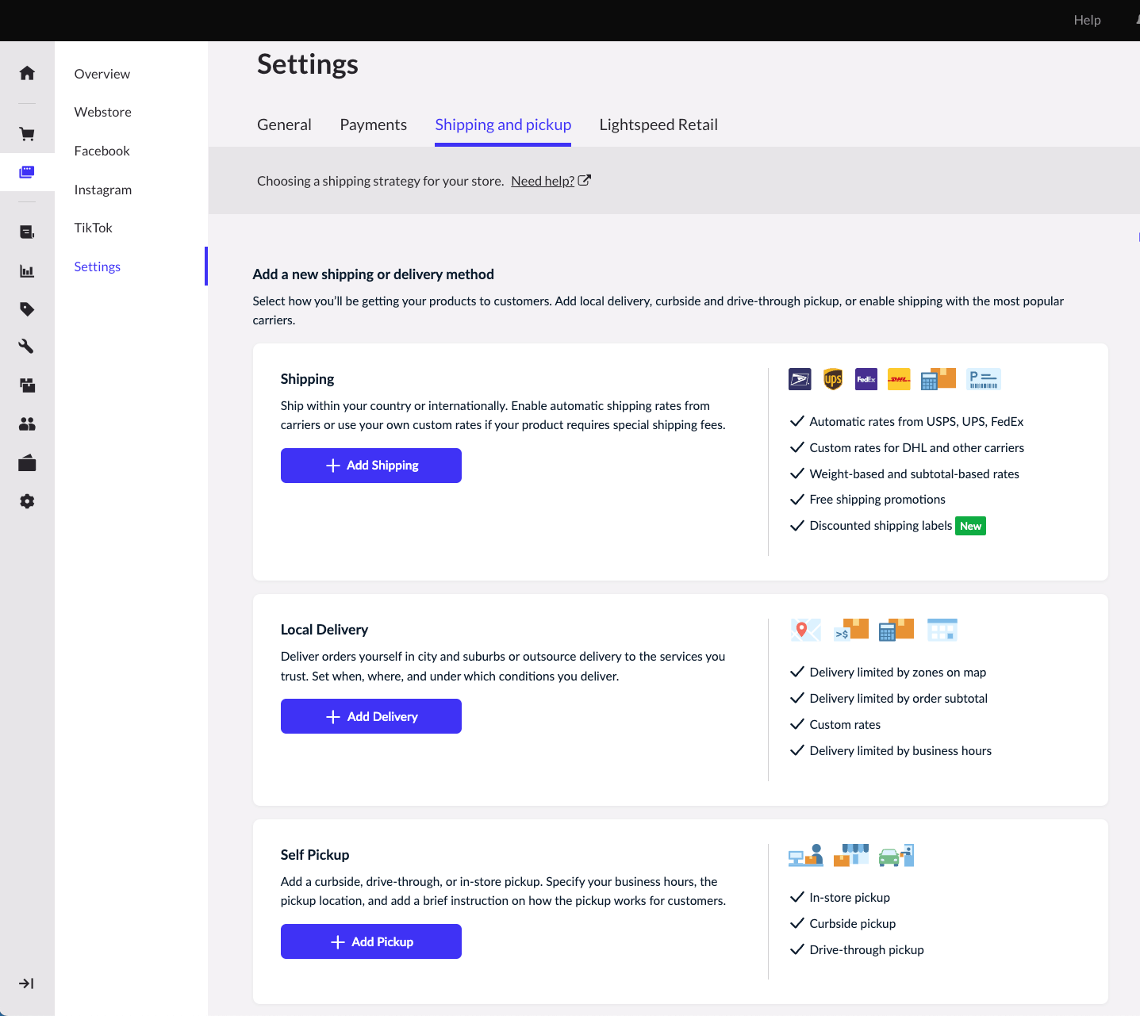Open the Need help? link
Image resolution: width=1140 pixels, height=1016 pixels.
click(x=542, y=181)
